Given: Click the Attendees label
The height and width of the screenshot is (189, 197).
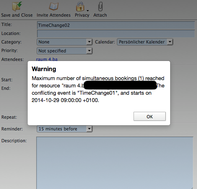Looking at the screenshot, I should point(13,59).
